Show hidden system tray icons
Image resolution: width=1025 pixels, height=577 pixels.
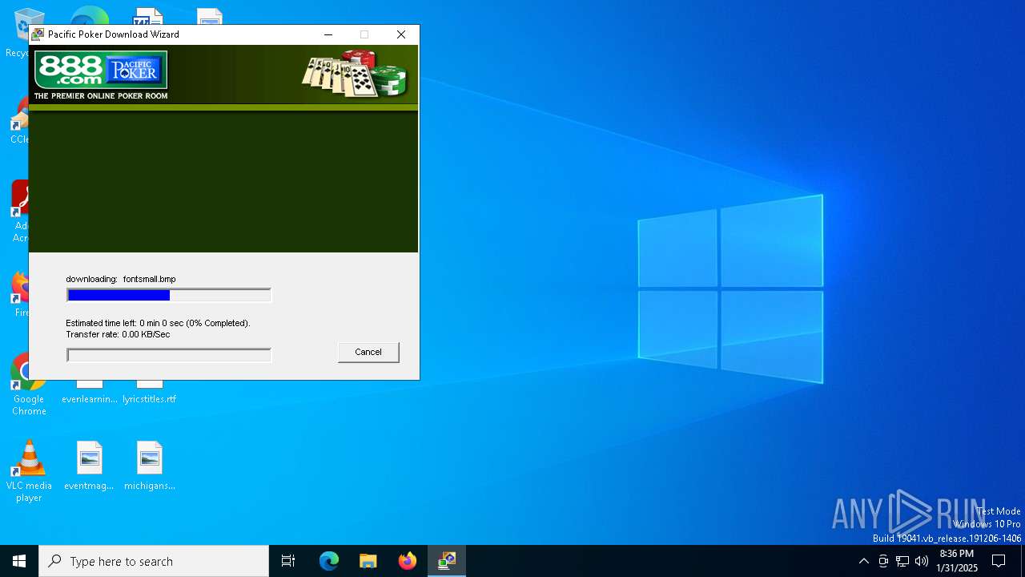pyautogui.click(x=863, y=561)
